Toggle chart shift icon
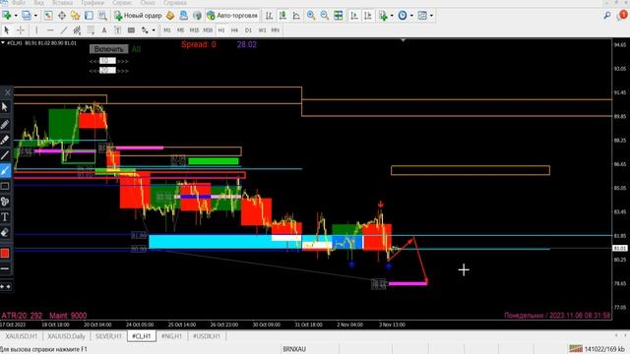The width and height of the screenshot is (630, 354). point(367,16)
